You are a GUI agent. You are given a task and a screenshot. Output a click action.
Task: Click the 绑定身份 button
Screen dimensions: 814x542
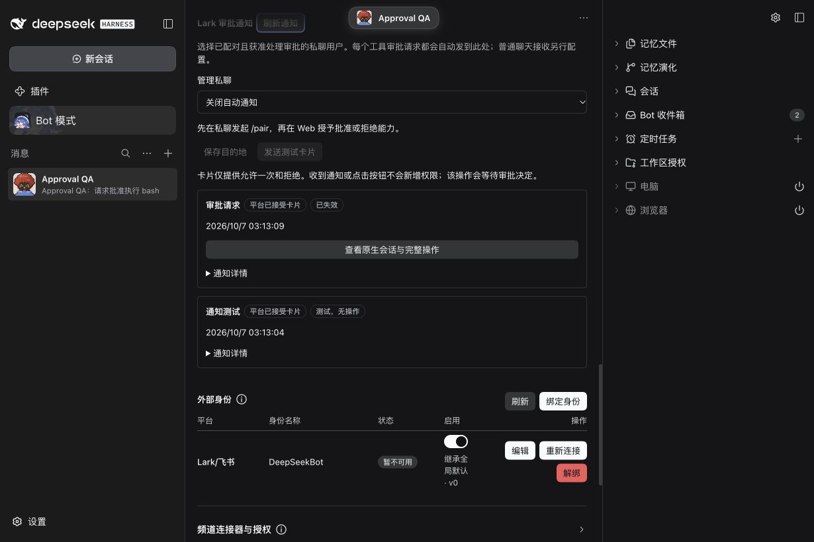pos(563,401)
